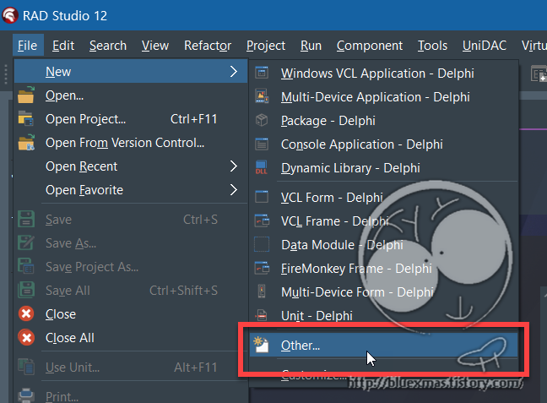This screenshot has height=403, width=547.
Task: Open the Search menu
Action: point(108,46)
